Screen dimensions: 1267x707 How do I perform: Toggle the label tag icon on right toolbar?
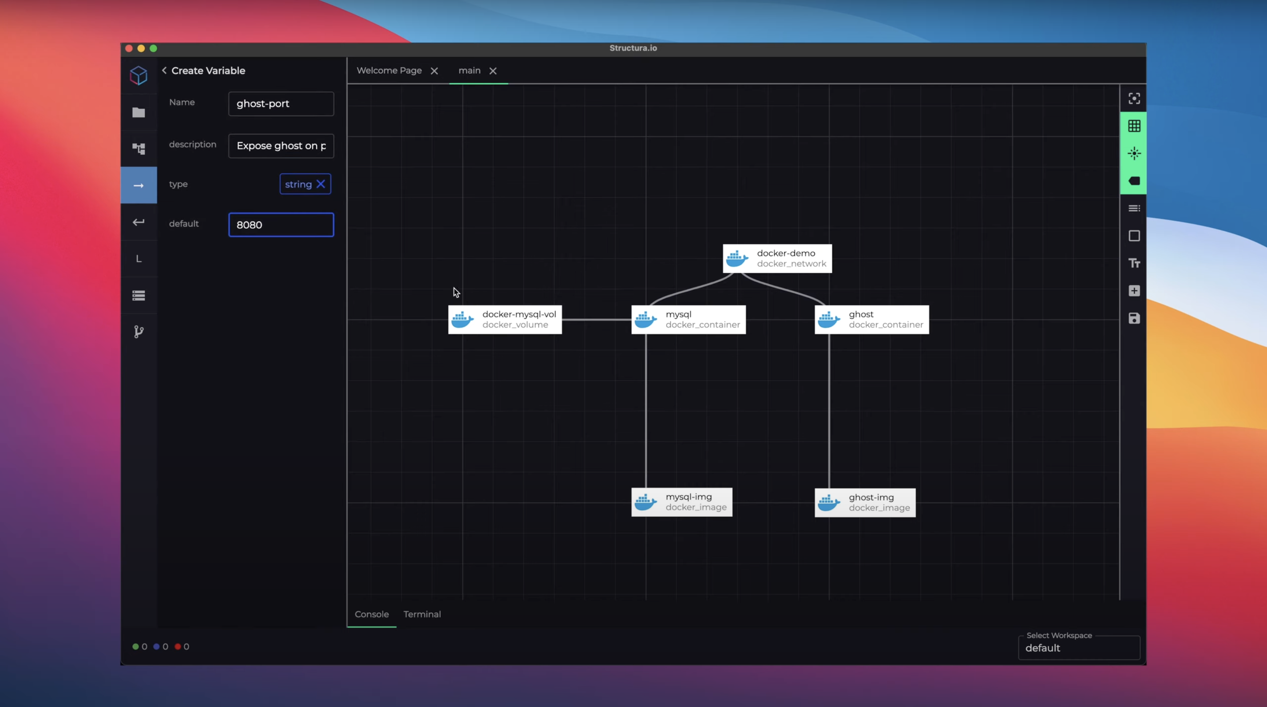coord(1134,181)
